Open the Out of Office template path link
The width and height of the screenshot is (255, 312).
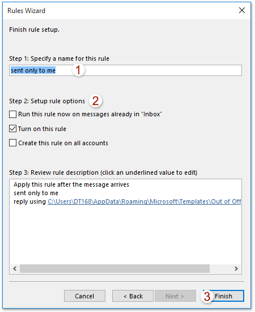click(x=144, y=201)
